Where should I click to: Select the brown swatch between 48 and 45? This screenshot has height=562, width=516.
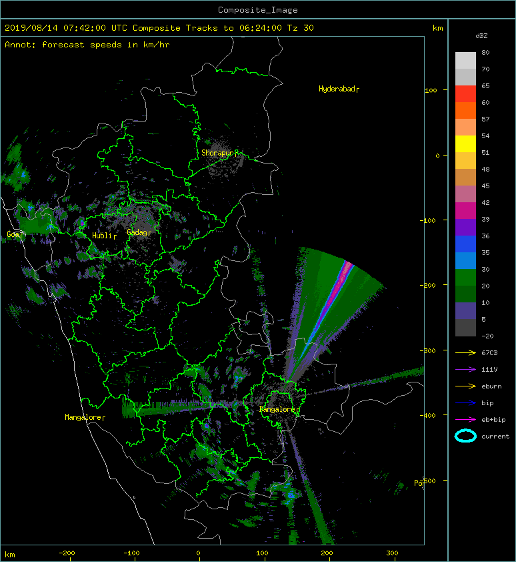pyautogui.click(x=465, y=178)
